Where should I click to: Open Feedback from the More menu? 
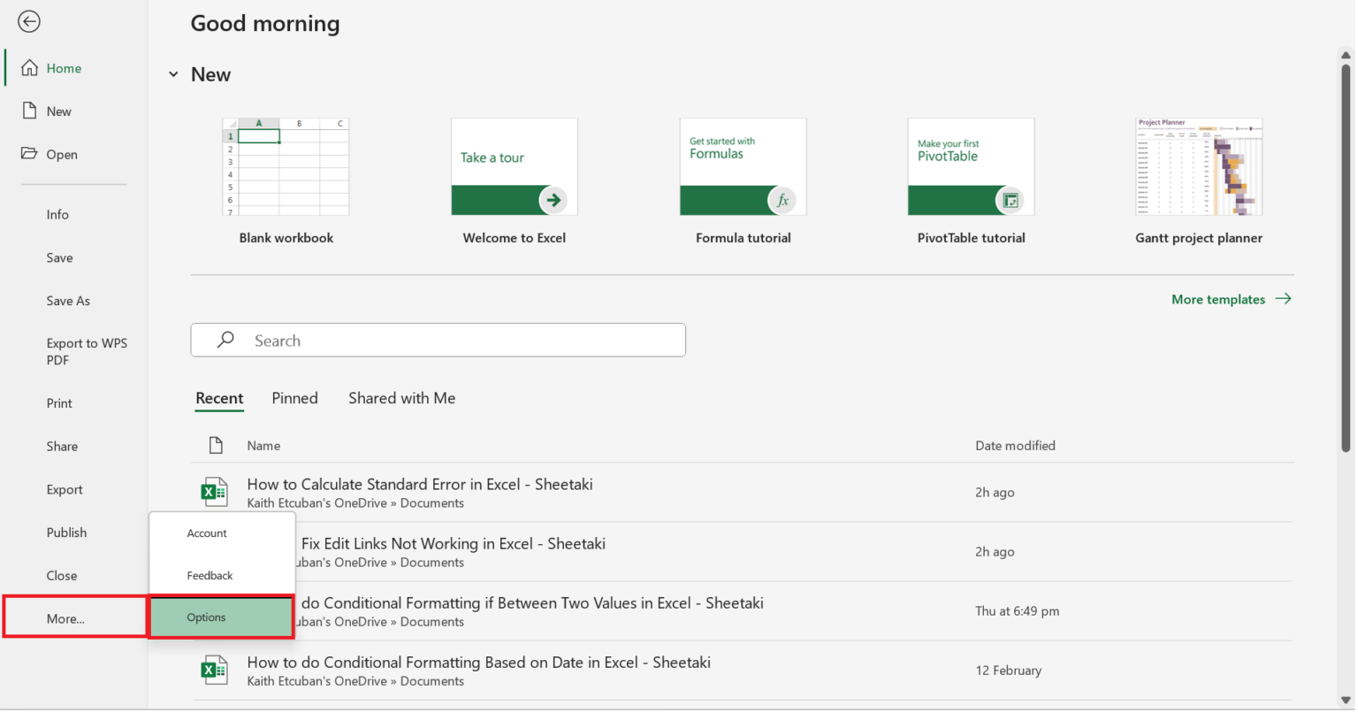coord(209,575)
